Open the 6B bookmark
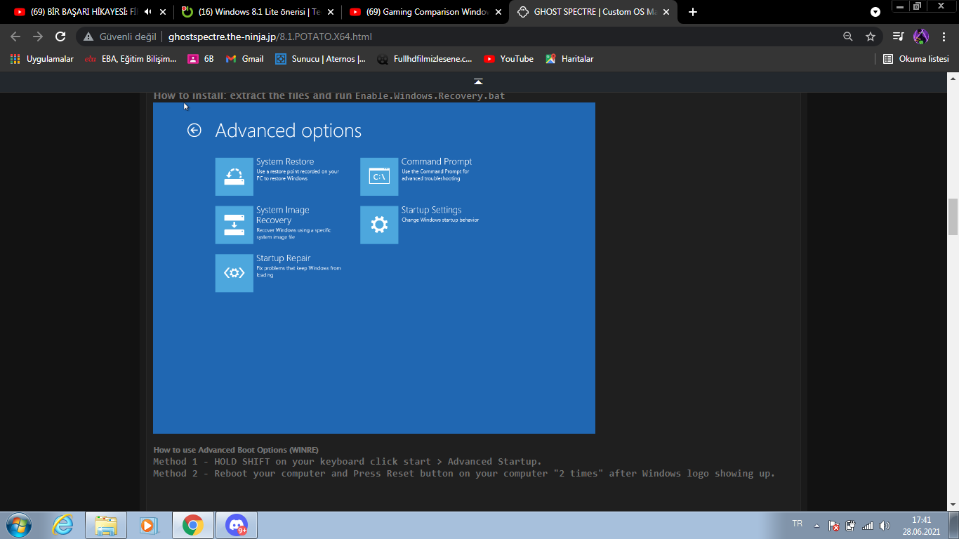The width and height of the screenshot is (959, 539). (x=201, y=59)
